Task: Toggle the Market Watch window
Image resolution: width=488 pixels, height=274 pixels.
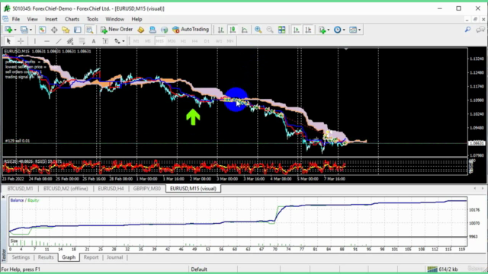Action: (x=43, y=30)
